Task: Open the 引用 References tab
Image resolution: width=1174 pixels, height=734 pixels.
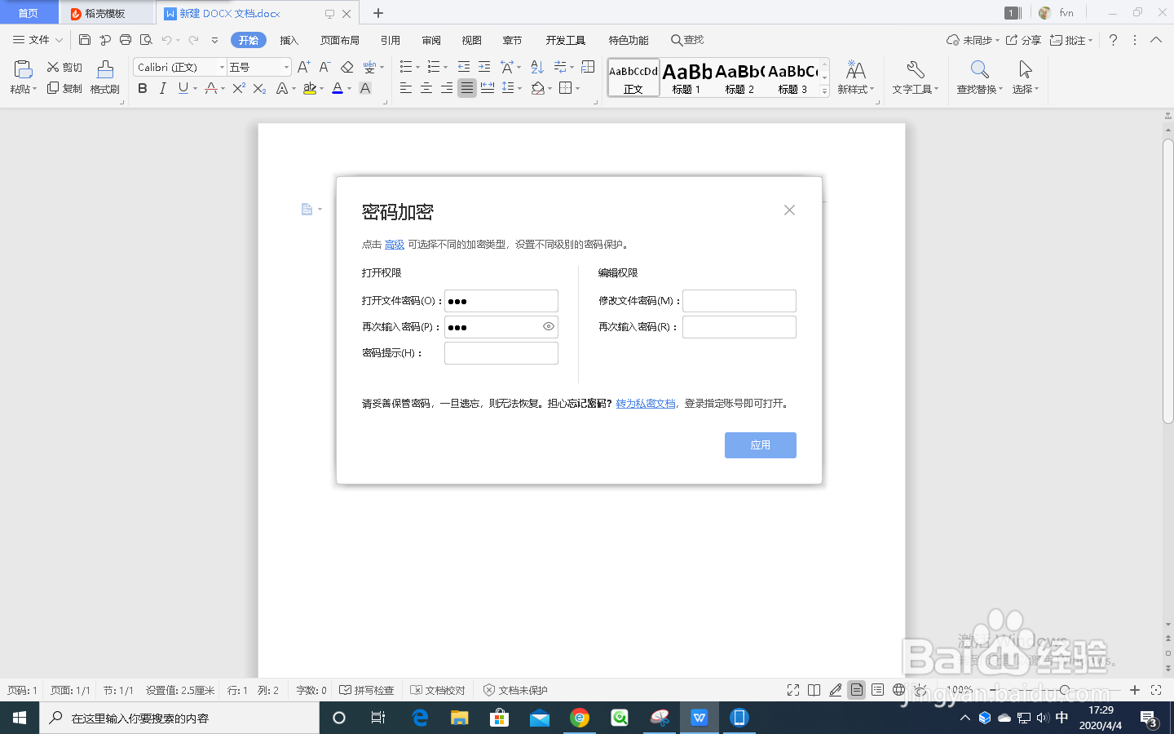Action: click(390, 40)
